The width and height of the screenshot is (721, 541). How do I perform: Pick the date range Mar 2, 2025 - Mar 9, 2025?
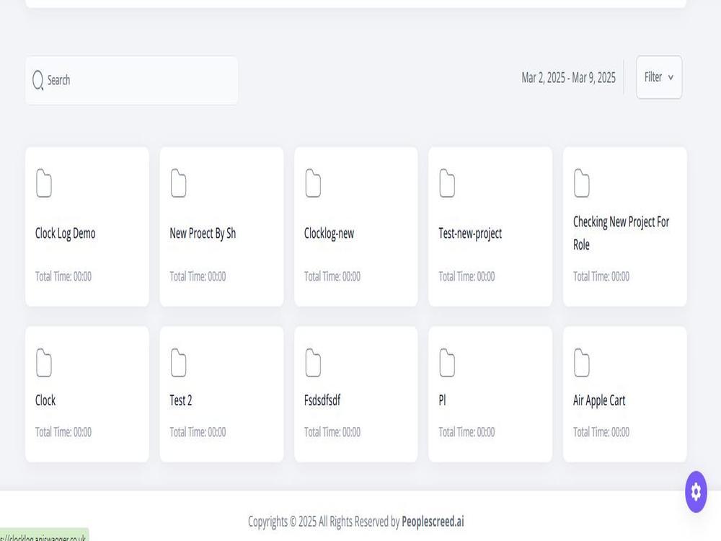[x=568, y=78]
